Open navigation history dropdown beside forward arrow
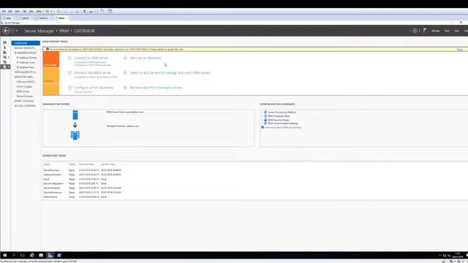 16,31
